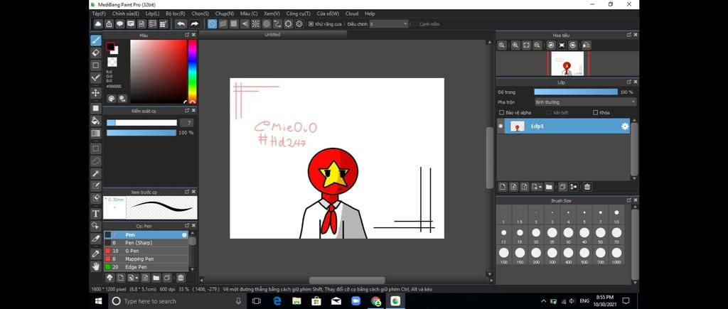728x309 pixels.
Task: Delete brush using brush panel trash
Action: 181,278
